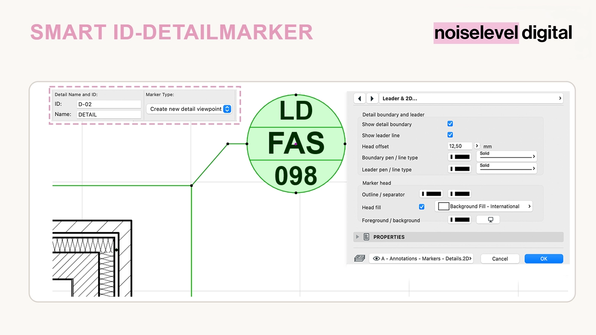Click the 098 text in marker

(x=296, y=176)
